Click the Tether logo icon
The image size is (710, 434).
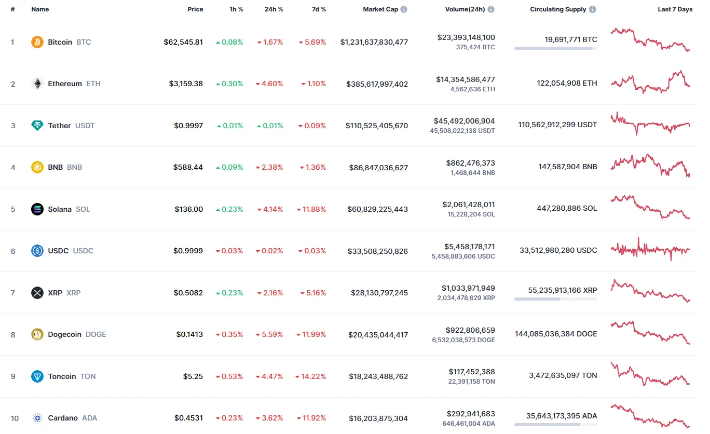tap(37, 126)
